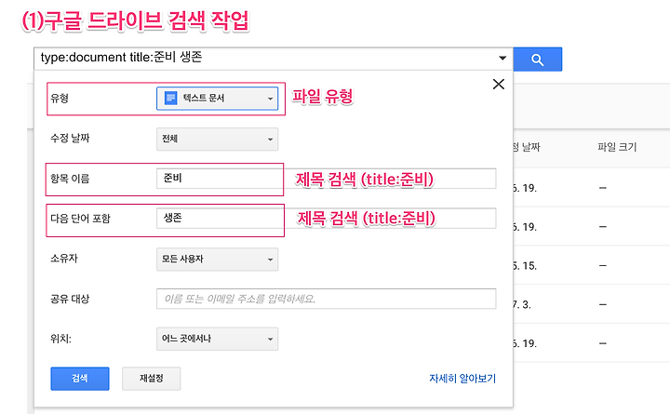The width and height of the screenshot is (670, 414).
Task: Select the file row dated 7. 3.
Action: (x=586, y=304)
